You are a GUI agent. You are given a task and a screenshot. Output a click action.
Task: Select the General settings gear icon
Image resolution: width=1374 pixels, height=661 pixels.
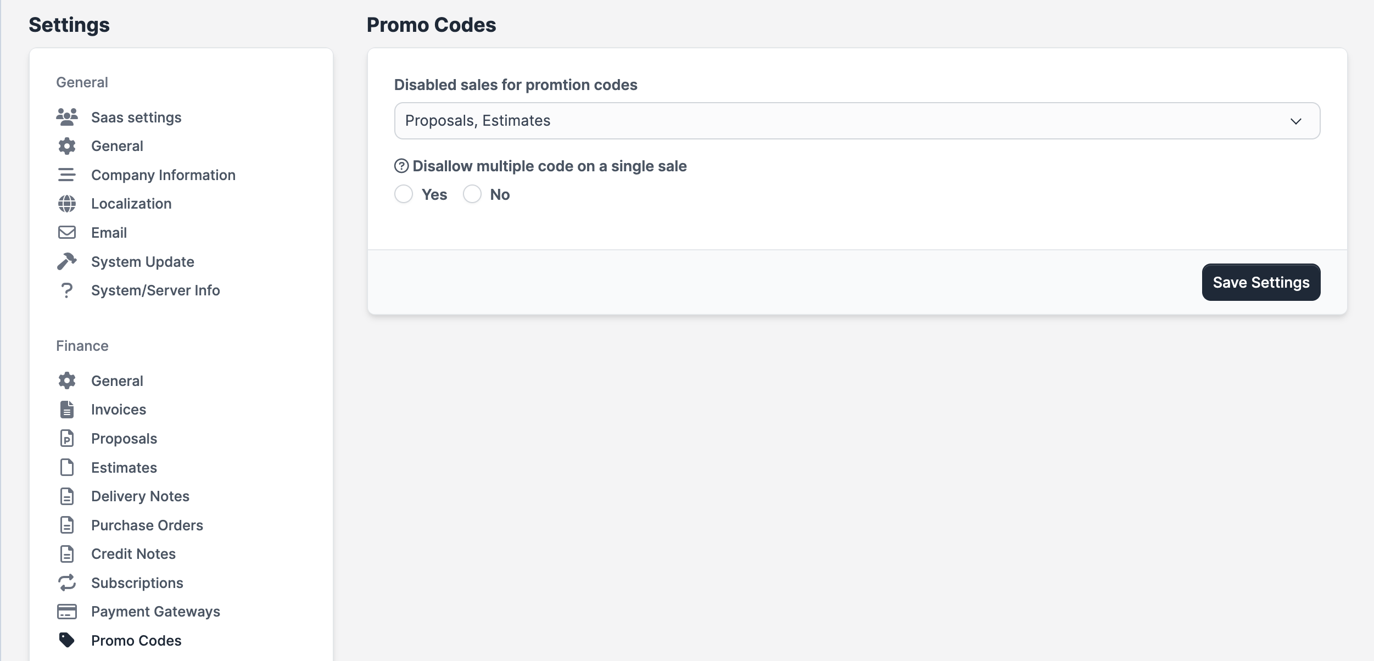pyautogui.click(x=66, y=145)
